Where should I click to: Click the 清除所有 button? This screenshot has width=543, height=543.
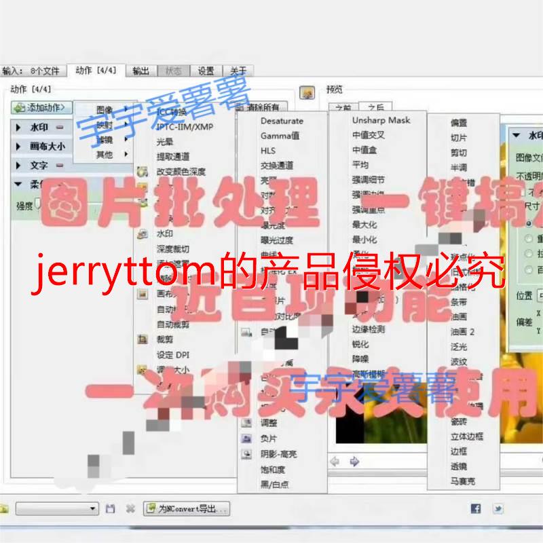point(262,107)
